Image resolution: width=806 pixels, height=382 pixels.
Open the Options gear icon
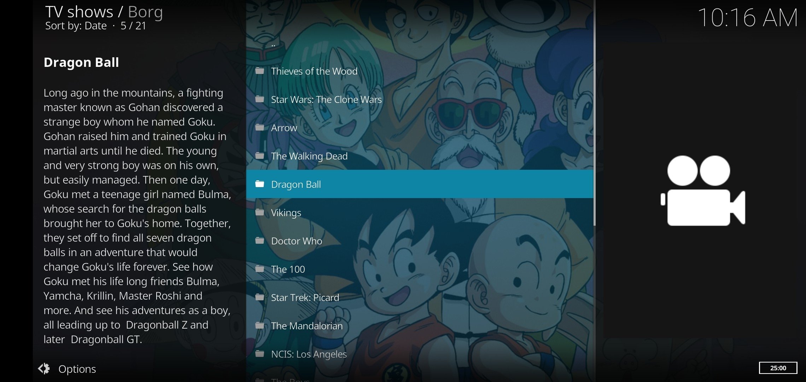coord(44,369)
